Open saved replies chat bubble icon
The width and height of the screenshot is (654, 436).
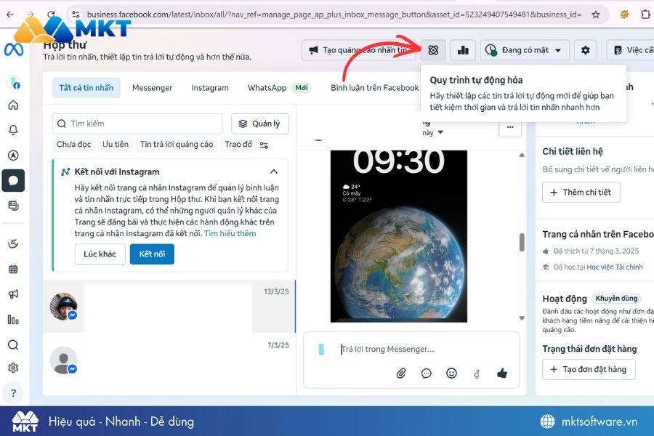[427, 373]
